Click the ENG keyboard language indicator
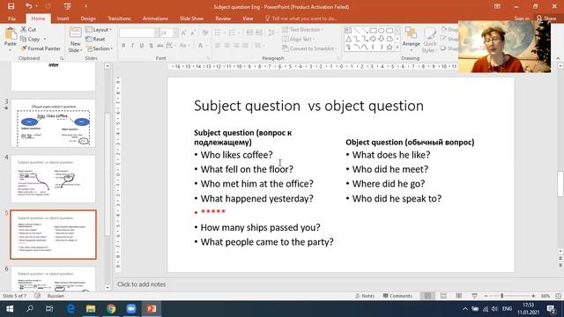This screenshot has width=564, height=317. [507, 309]
